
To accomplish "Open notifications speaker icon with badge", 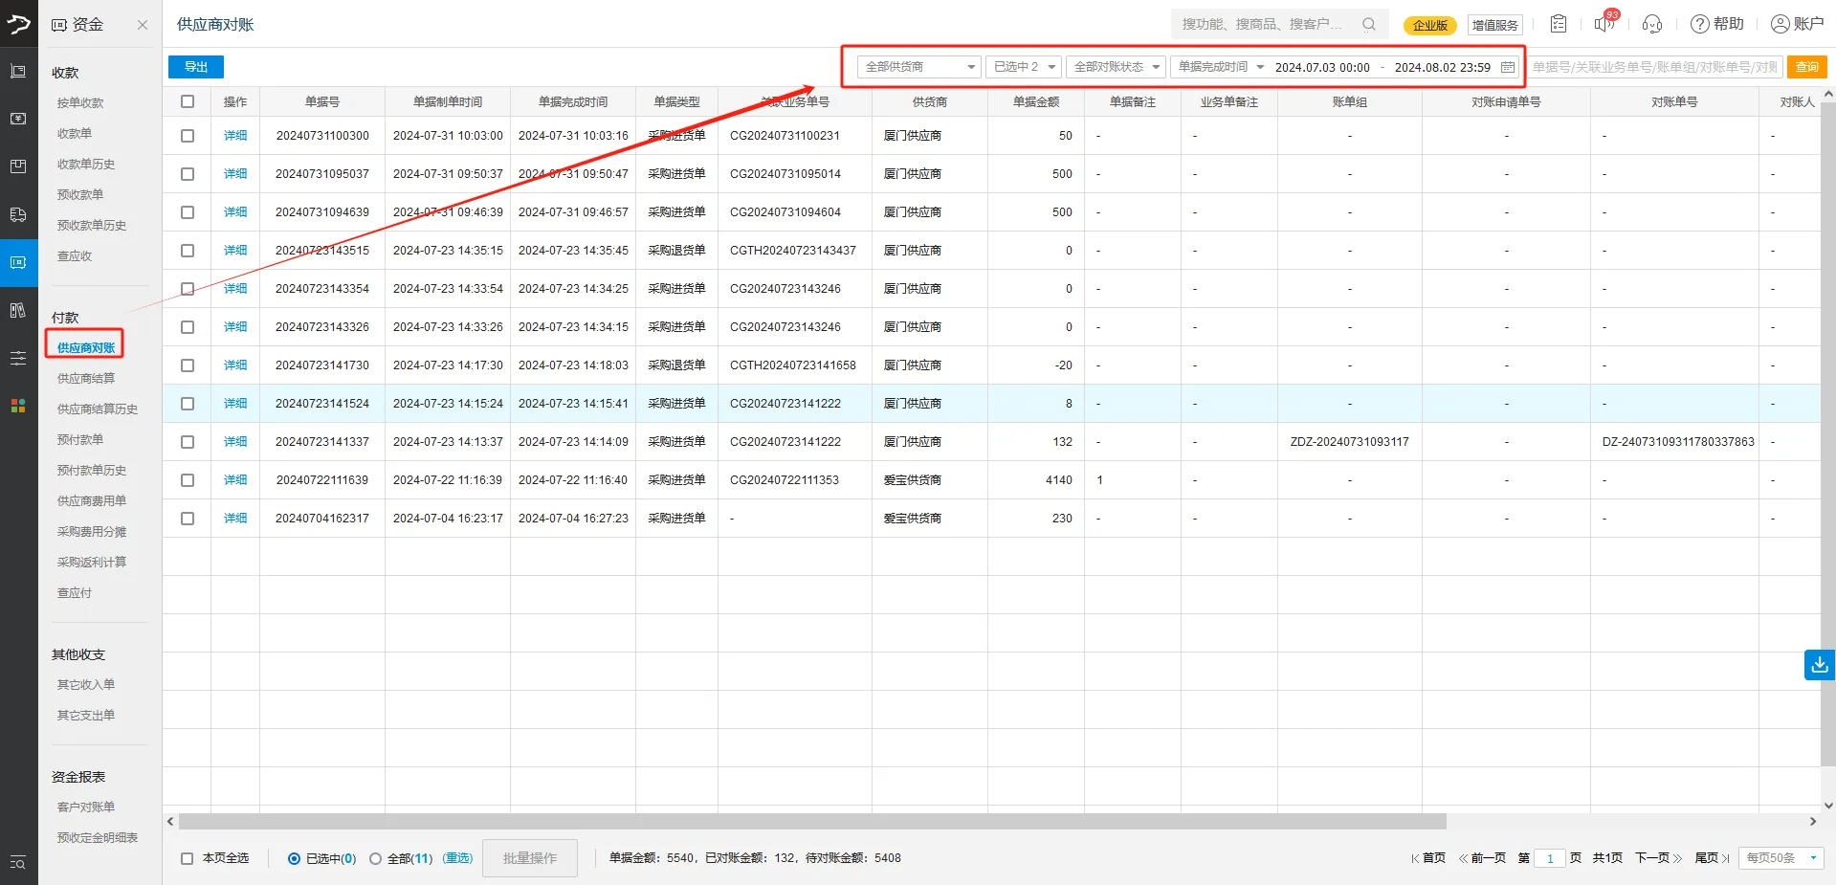I will click(1604, 24).
